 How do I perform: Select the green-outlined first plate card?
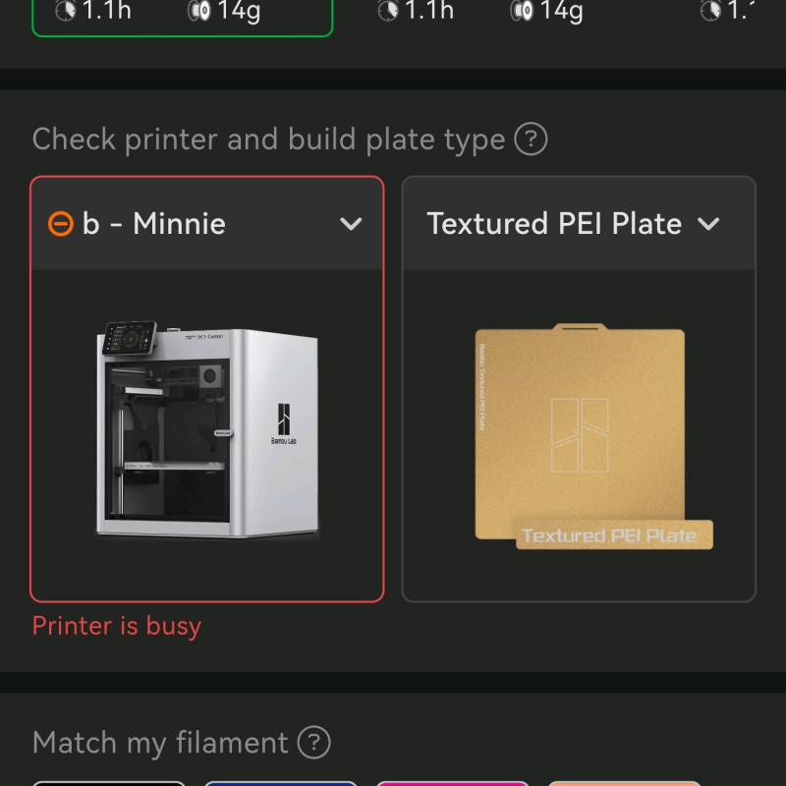click(182, 15)
